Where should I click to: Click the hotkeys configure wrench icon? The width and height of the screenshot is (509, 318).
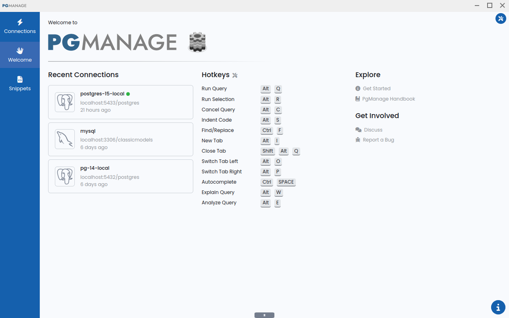(x=235, y=75)
